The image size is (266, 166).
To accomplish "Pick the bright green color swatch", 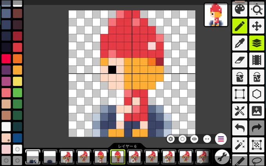I will coord(18,93).
